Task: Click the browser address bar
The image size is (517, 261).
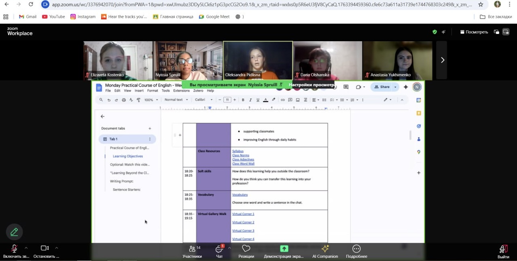Action: (x=259, y=4)
